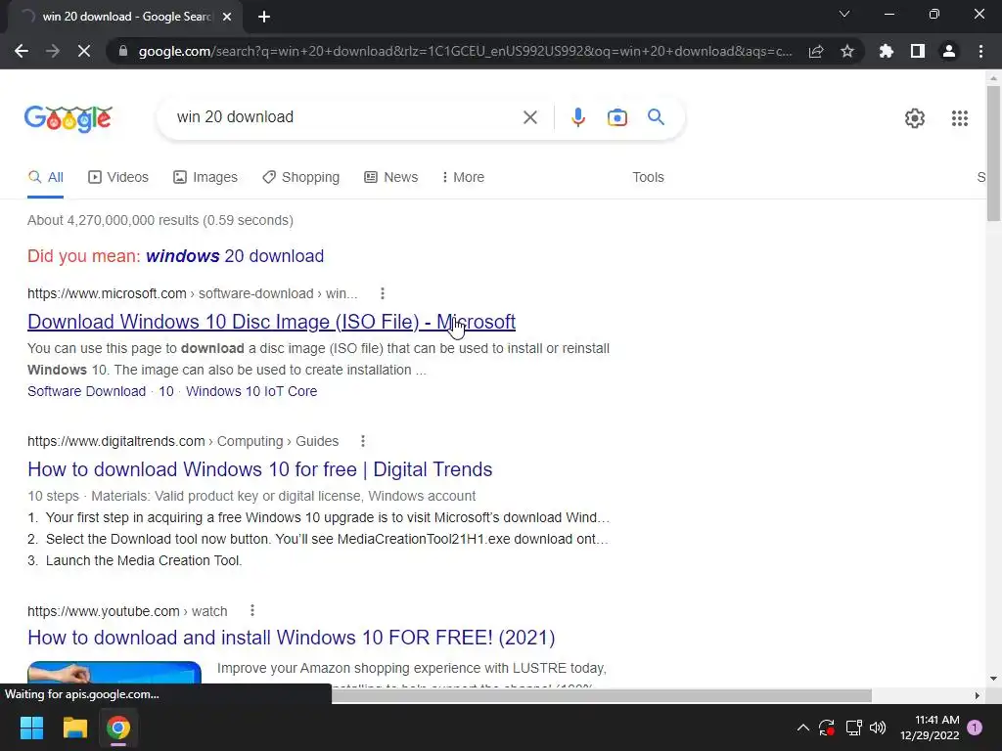This screenshot has height=751, width=1002.
Task: Click the vertical scrollbar thumb
Action: coord(993,154)
